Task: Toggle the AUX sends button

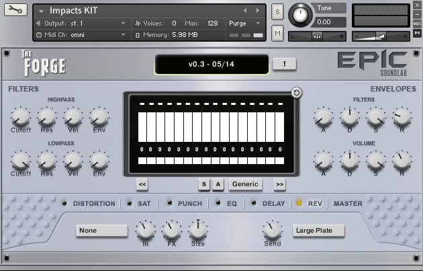Action: coord(417,24)
